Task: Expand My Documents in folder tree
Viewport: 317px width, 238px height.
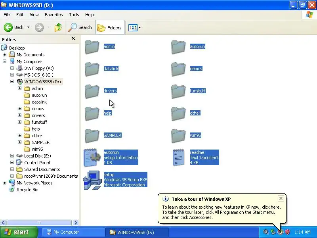Action: [4, 55]
